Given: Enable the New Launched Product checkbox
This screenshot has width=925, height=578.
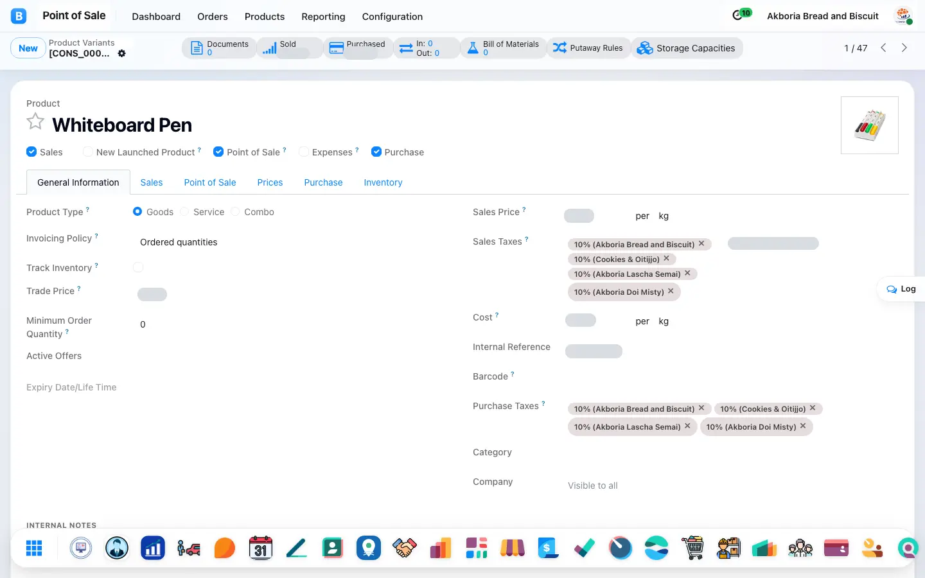Looking at the screenshot, I should 88,152.
